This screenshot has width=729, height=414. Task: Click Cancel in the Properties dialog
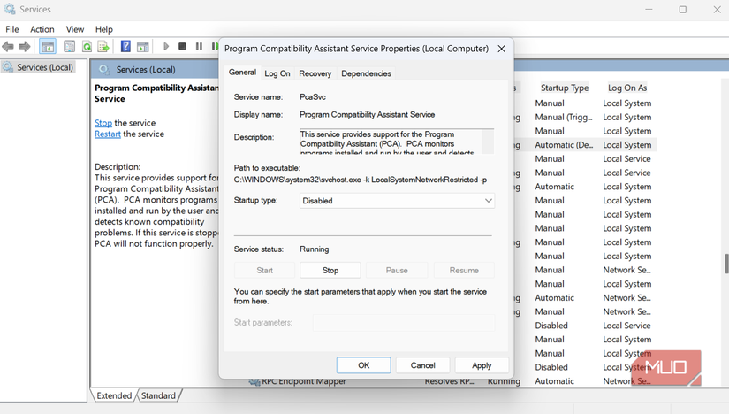tap(422, 365)
